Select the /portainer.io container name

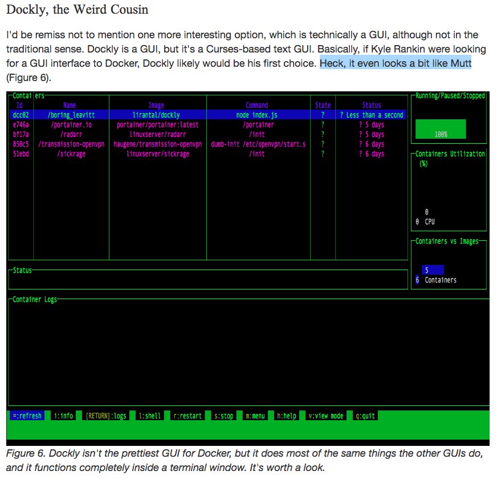[71, 125]
